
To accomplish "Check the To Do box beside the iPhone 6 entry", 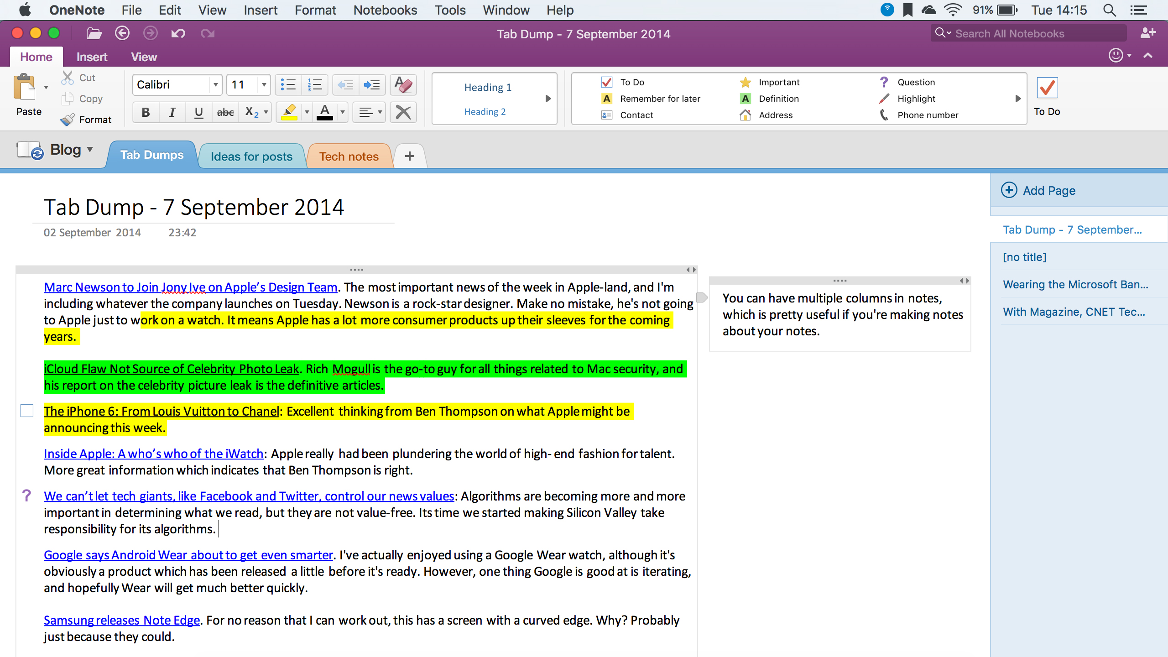I will click(26, 411).
